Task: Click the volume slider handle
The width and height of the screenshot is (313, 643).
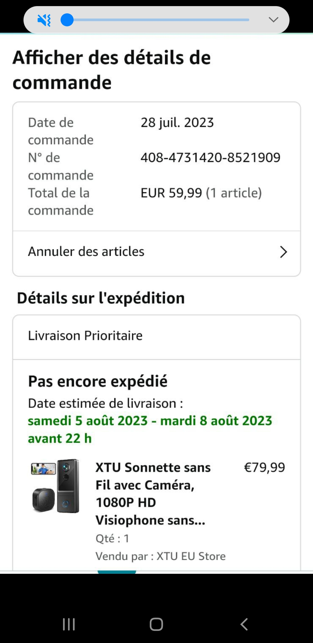Action: point(67,20)
